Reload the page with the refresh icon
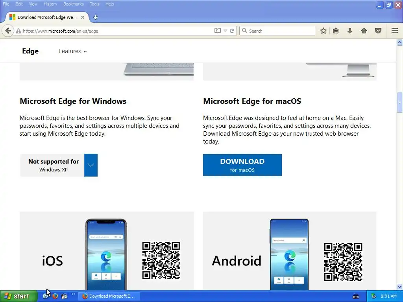 click(232, 31)
